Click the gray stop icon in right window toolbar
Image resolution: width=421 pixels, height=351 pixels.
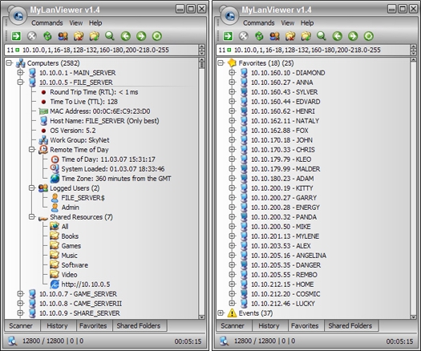244,36
